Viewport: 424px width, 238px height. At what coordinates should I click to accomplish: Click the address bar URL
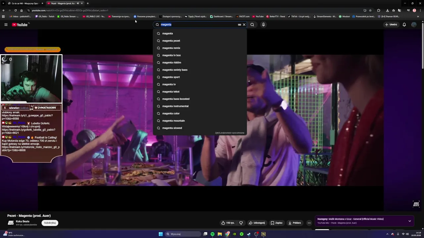tap(70, 10)
